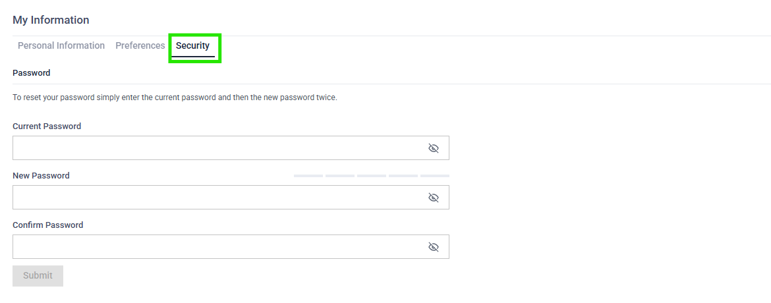Toggle visibility of the New Password
The height and width of the screenshot is (303, 771).
coord(433,198)
